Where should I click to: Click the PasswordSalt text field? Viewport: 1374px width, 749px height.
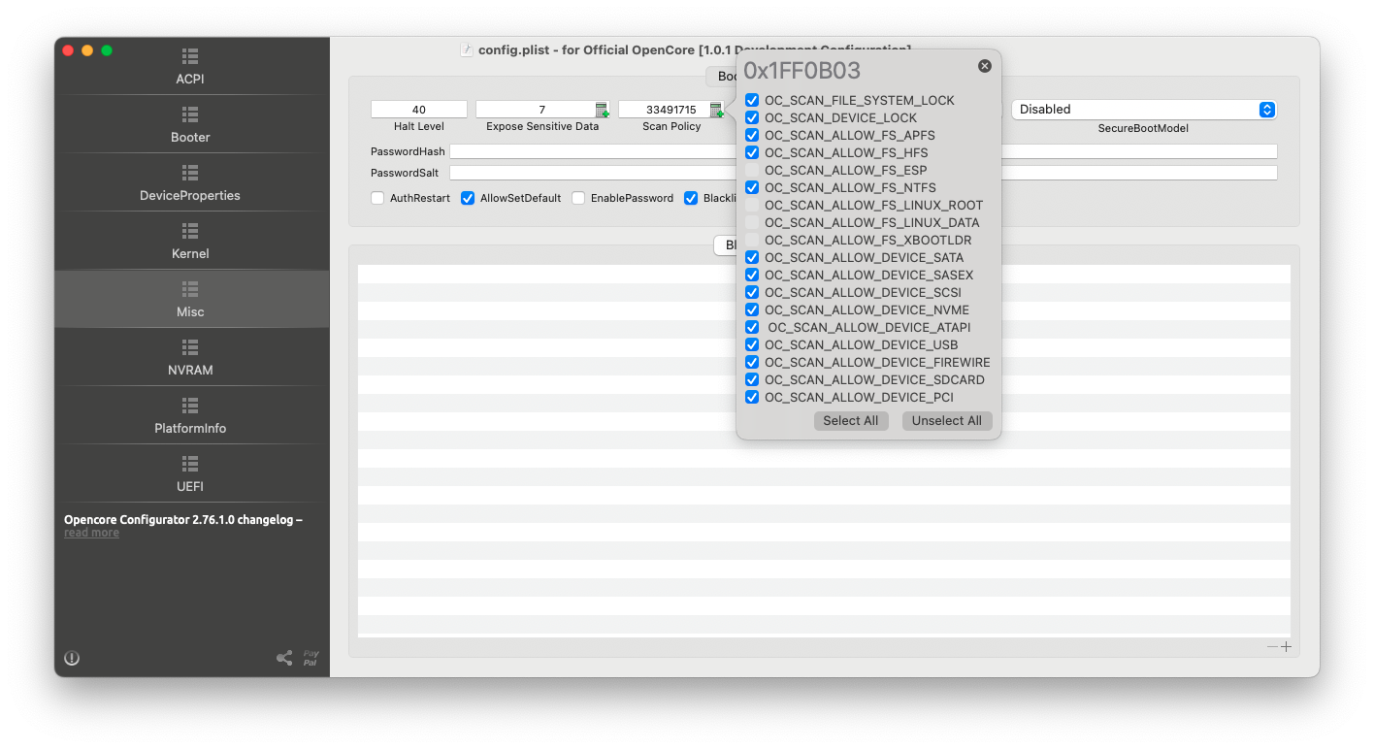click(864, 173)
